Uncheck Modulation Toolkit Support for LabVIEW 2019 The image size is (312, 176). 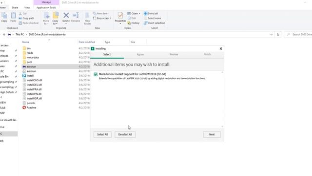96,74
